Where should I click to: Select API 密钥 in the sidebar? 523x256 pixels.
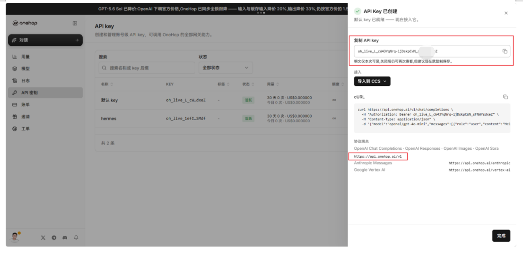[x=45, y=93]
